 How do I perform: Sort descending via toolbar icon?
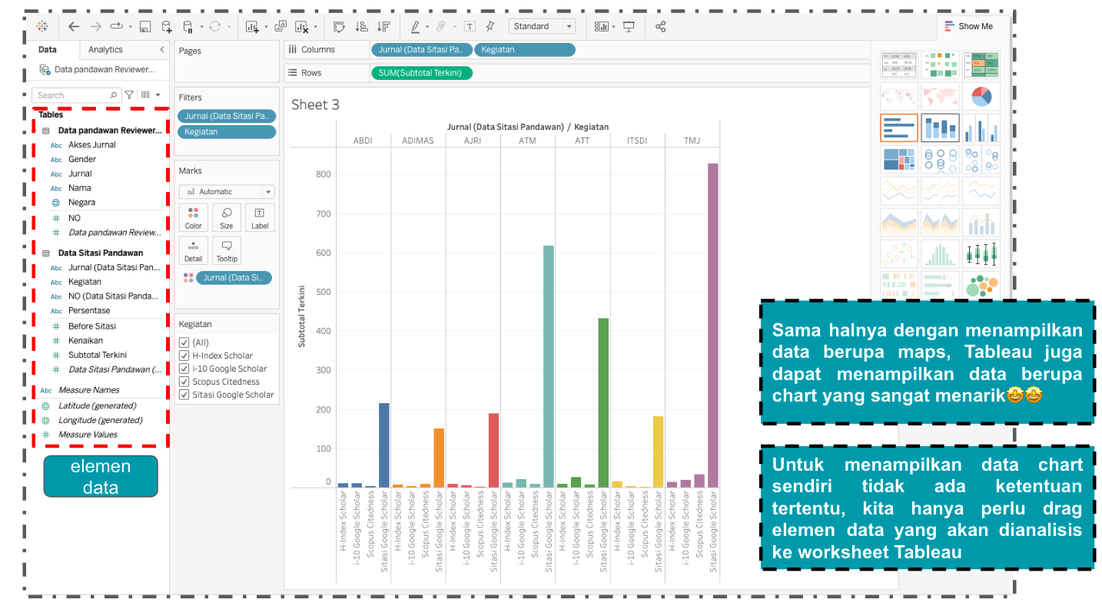click(383, 26)
